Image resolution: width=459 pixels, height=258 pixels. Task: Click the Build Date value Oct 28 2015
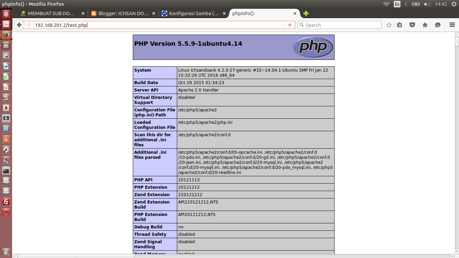pos(201,82)
